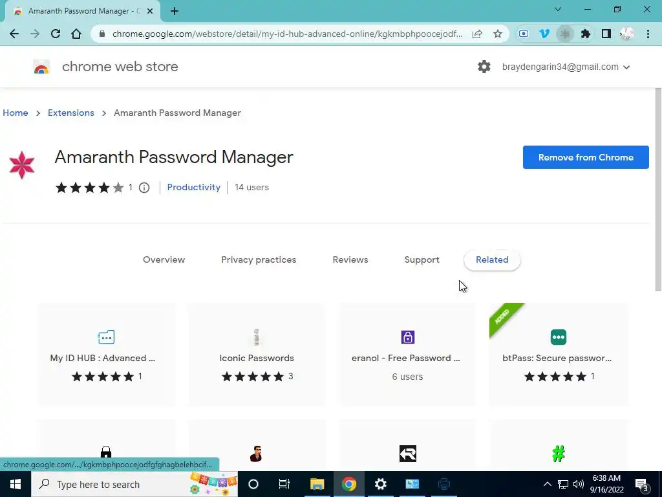662x497 pixels.
Task: Click the page vertical scrollbar
Action: pyautogui.click(x=658, y=190)
